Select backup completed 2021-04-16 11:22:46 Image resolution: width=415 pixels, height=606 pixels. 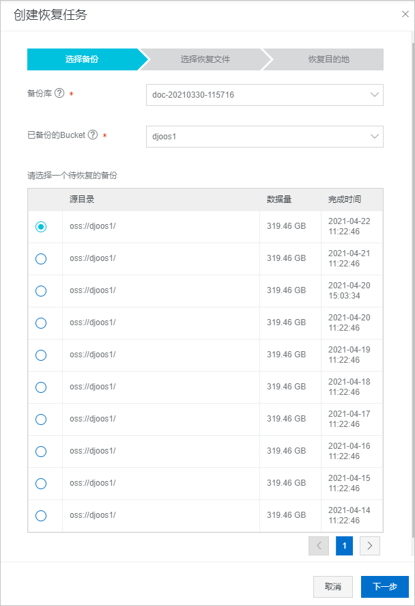click(x=41, y=451)
